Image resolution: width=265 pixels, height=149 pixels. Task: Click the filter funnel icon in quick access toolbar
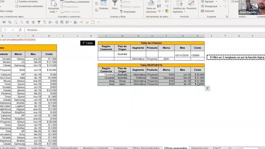tap(39, 22)
